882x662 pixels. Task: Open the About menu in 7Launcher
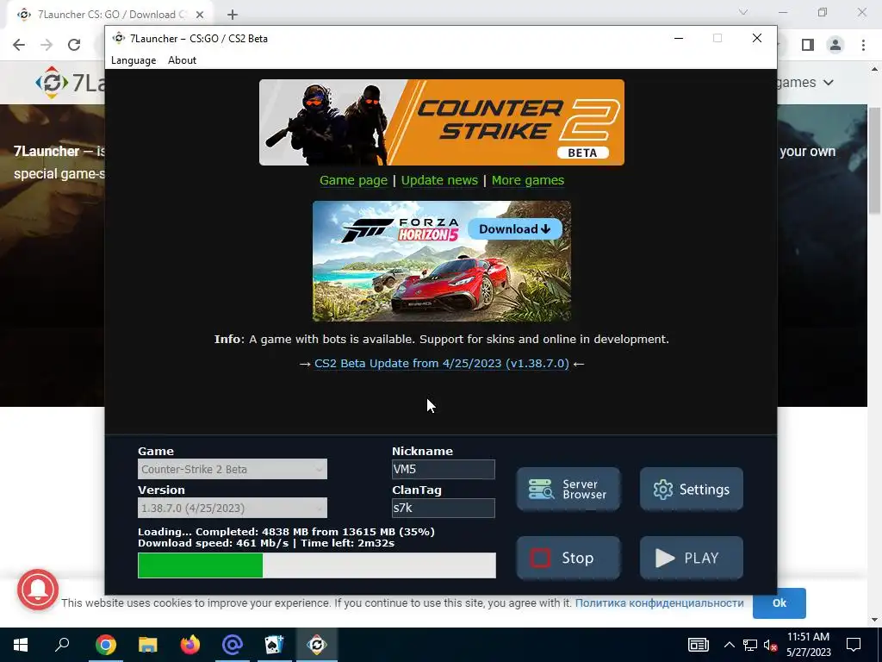click(x=182, y=60)
